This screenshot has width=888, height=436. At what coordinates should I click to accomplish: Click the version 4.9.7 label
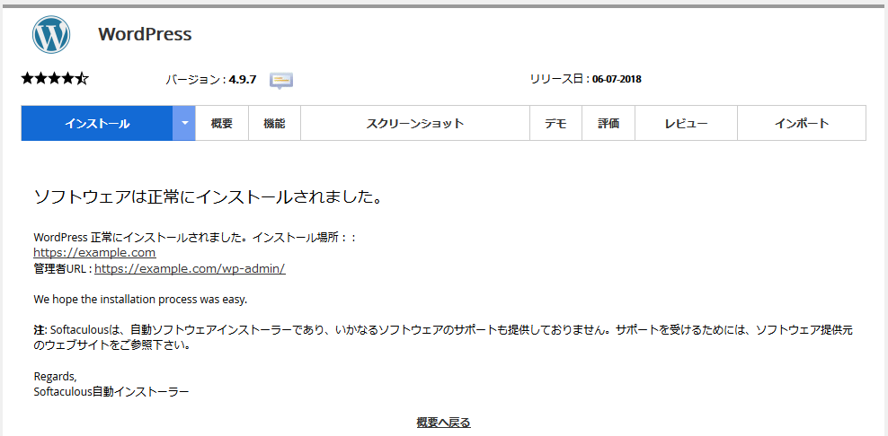click(x=242, y=80)
